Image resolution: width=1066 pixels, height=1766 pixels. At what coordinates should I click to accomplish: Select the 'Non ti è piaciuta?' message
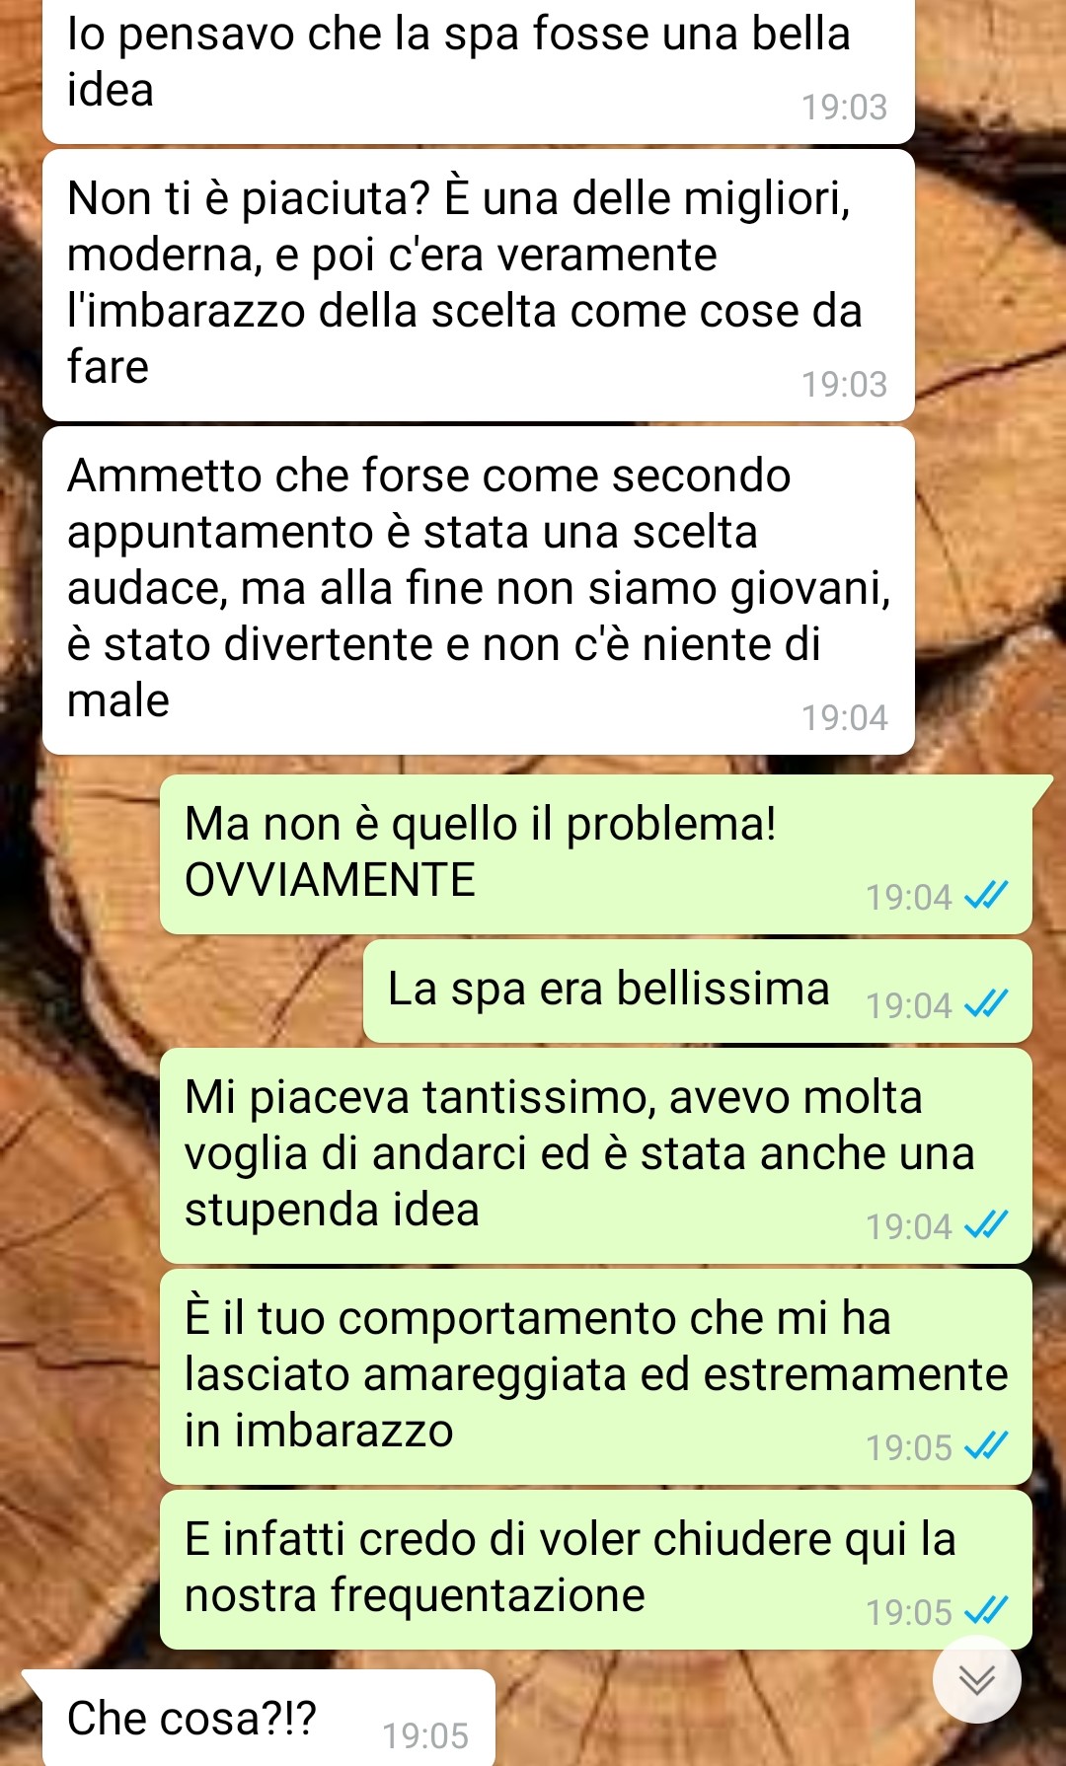click(479, 285)
